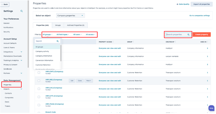Click the settings sidebar scrollbar
The height and width of the screenshot is (114, 216).
28,34
